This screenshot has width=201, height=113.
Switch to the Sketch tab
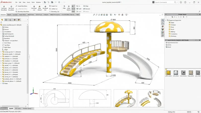pos(9,15)
